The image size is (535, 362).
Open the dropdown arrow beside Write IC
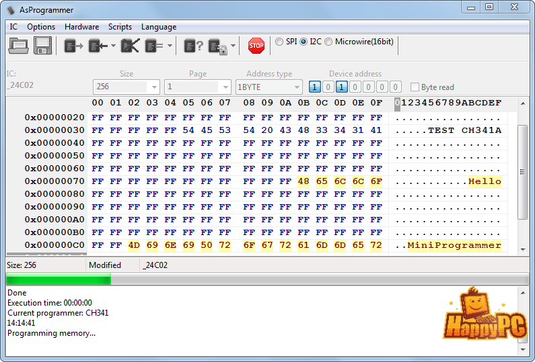click(113, 46)
